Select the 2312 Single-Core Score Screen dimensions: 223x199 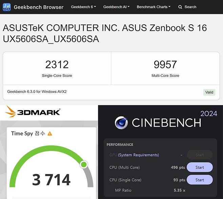(57, 64)
